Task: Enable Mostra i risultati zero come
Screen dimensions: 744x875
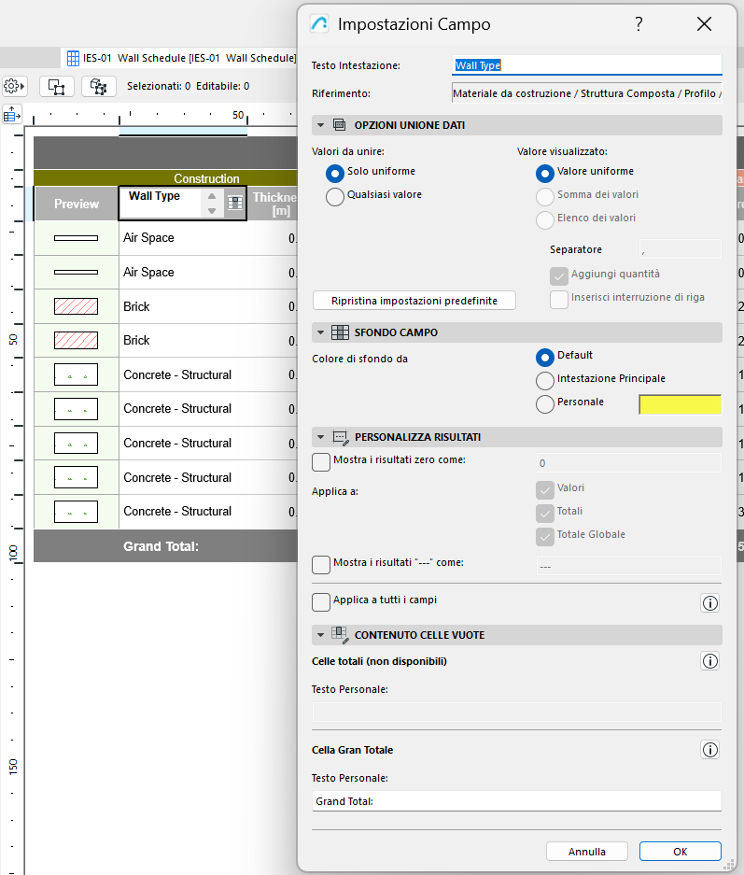Action: 321,462
